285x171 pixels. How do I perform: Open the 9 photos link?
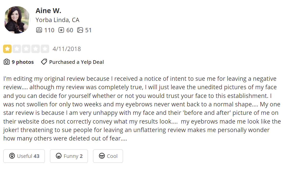pos(23,62)
